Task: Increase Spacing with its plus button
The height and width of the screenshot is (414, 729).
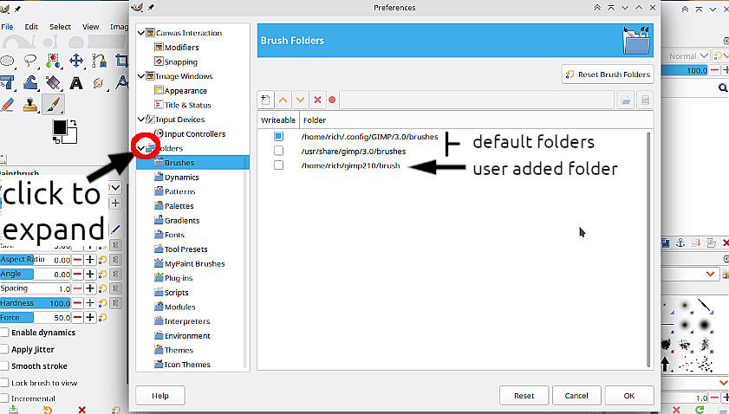Action: [x=90, y=288]
